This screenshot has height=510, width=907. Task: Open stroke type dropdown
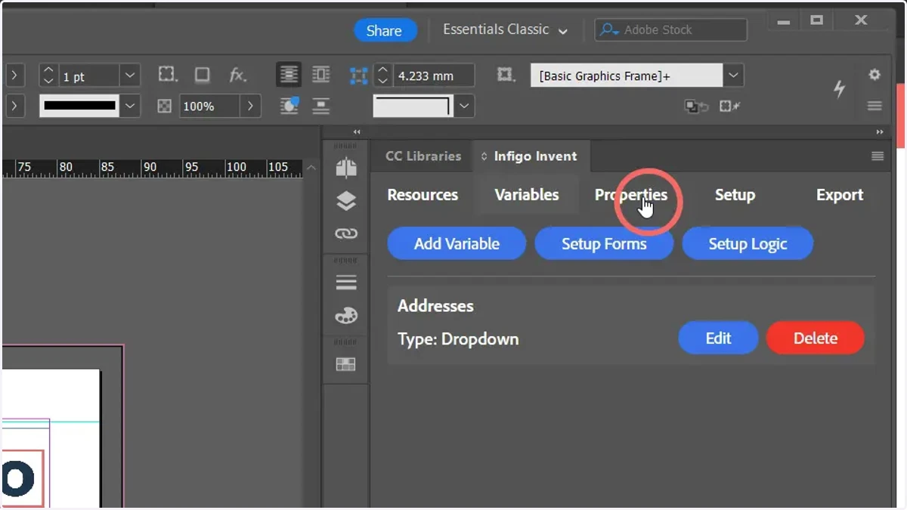[130, 106]
